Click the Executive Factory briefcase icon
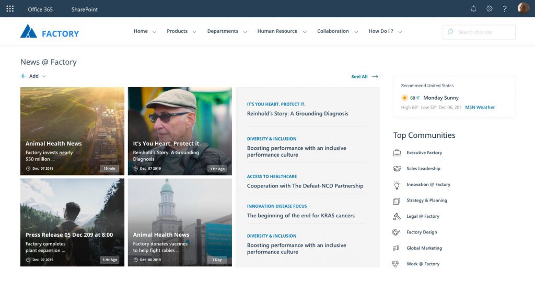The width and height of the screenshot is (535, 281). coord(397,153)
